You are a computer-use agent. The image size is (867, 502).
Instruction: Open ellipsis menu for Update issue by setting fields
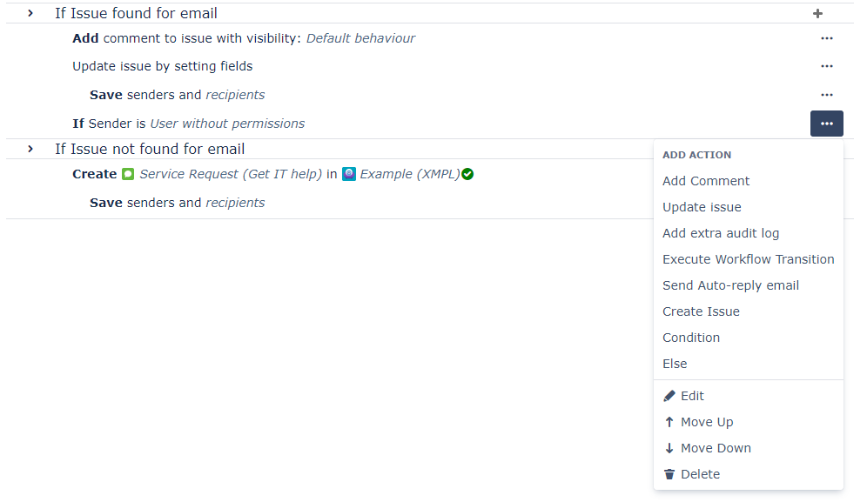pos(827,66)
